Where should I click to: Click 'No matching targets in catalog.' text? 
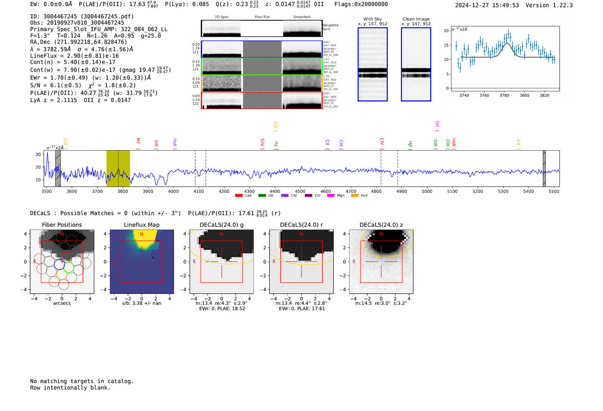[82, 381]
